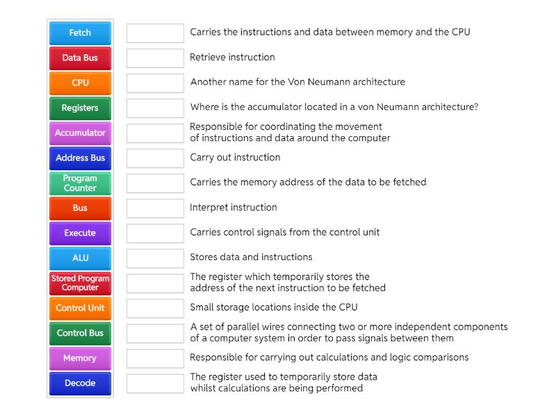Click answer box beside 'Retrieve instruction'
Viewport: 556px width, 417px height.
(155, 58)
